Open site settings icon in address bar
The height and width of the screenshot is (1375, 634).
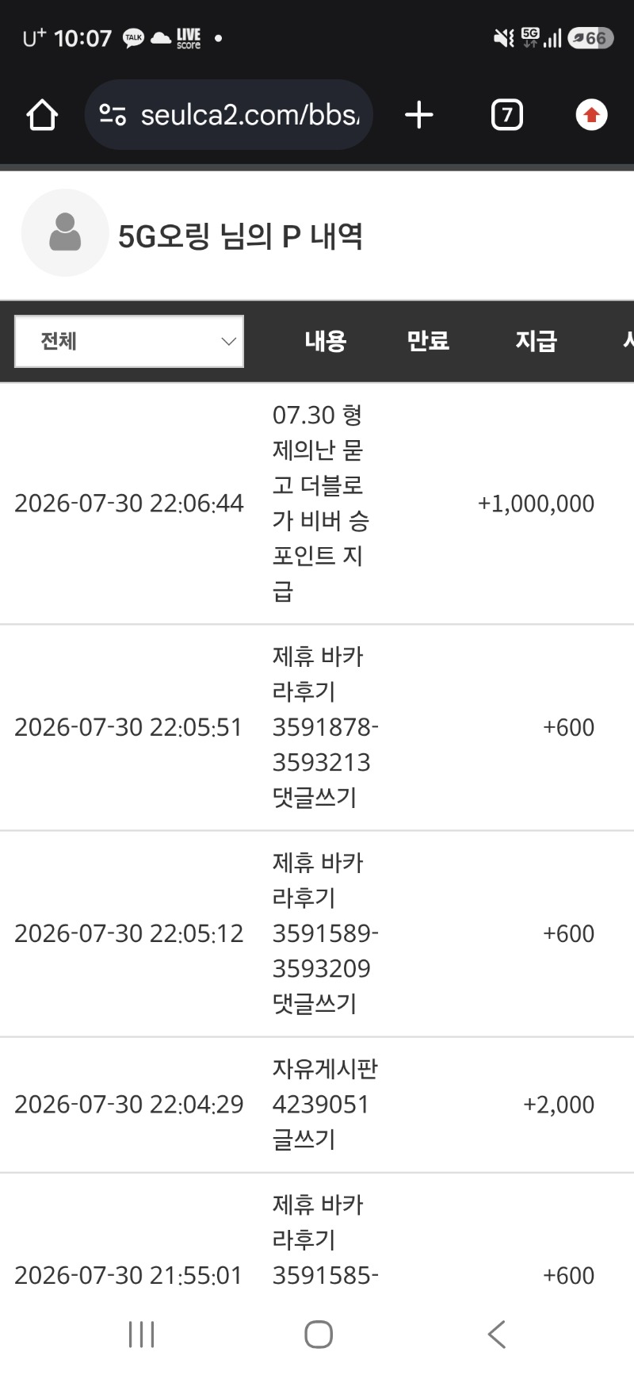click(113, 116)
